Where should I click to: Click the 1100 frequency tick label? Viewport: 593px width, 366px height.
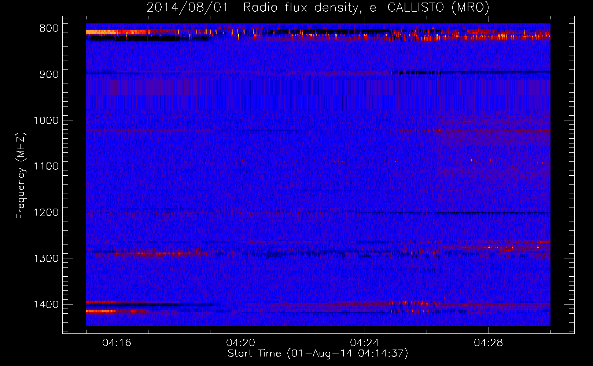(46, 167)
